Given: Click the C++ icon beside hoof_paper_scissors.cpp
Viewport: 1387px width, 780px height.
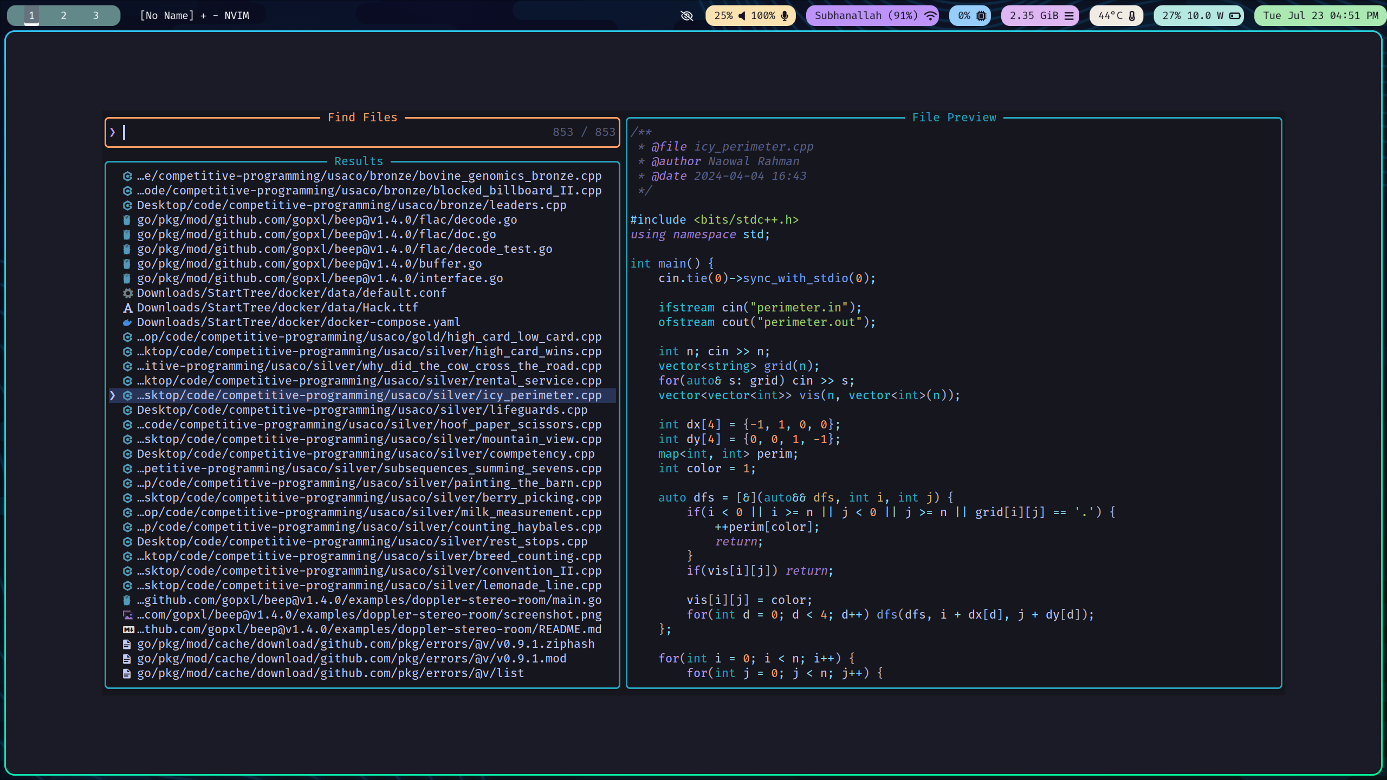Looking at the screenshot, I should [x=127, y=425].
